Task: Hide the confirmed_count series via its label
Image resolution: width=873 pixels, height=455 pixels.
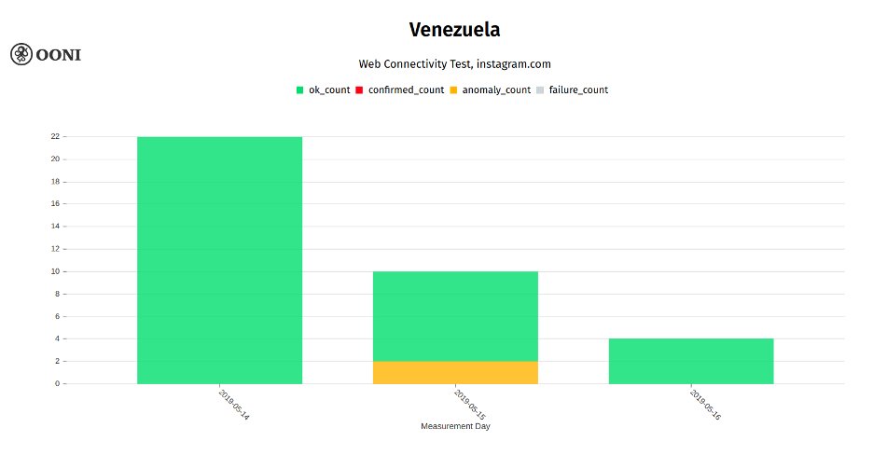Action: coord(406,90)
